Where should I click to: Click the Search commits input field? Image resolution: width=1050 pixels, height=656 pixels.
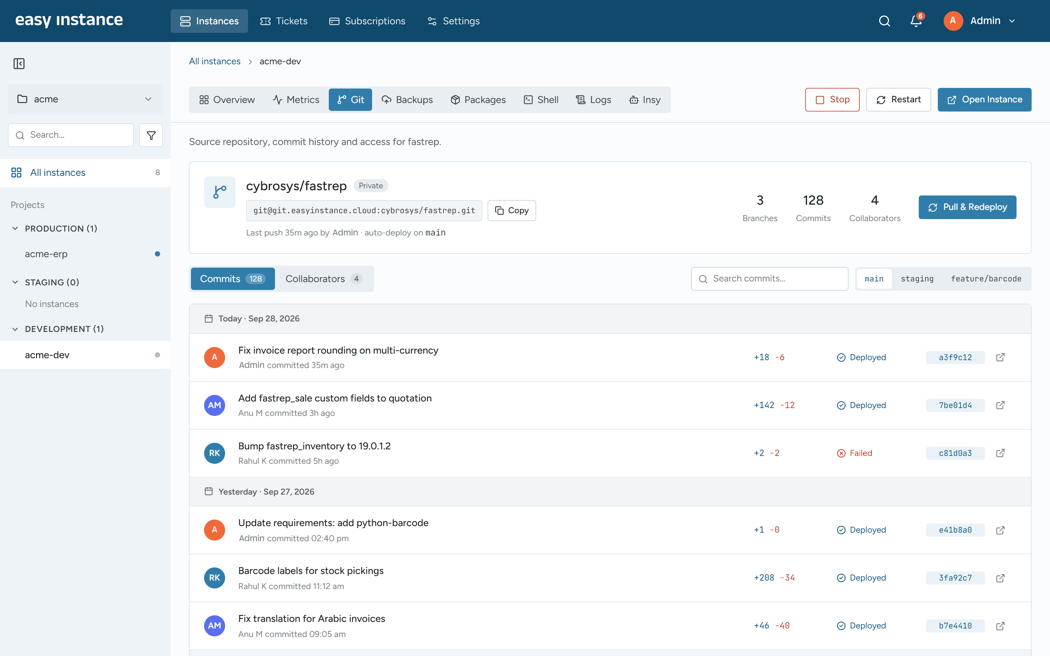coord(769,278)
